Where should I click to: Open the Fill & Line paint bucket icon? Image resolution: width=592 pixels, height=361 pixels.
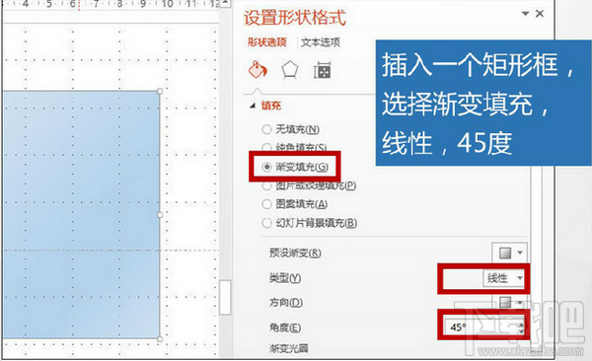point(258,70)
